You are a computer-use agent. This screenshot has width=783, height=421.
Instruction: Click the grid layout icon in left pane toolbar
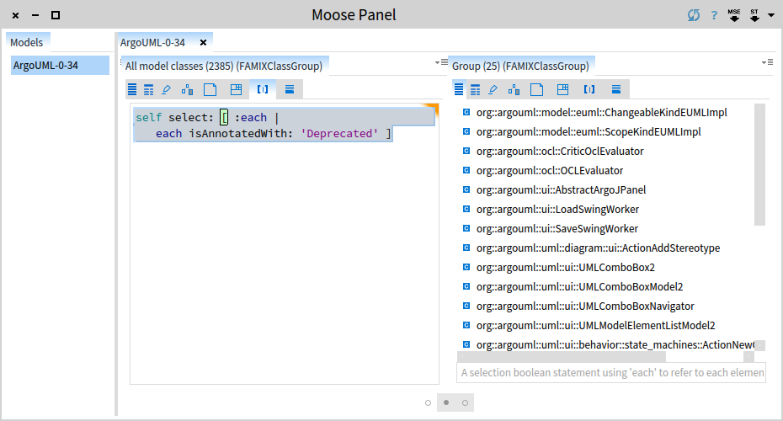pyautogui.click(x=237, y=89)
